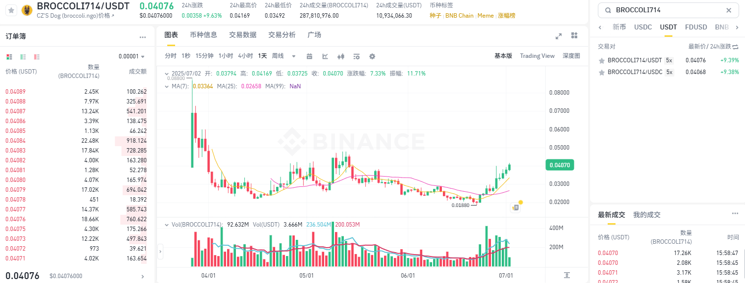Select the FDUSD market tab
745x283 pixels.
(695, 27)
